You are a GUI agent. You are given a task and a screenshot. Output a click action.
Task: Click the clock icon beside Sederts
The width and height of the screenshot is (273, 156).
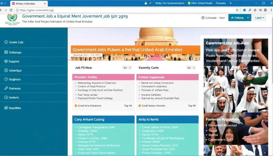tap(6, 97)
